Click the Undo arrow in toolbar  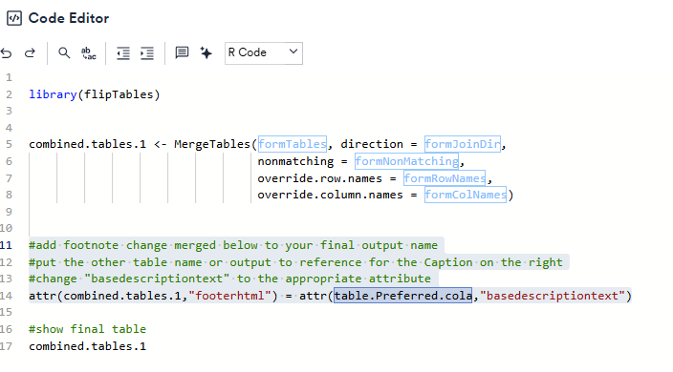6,53
